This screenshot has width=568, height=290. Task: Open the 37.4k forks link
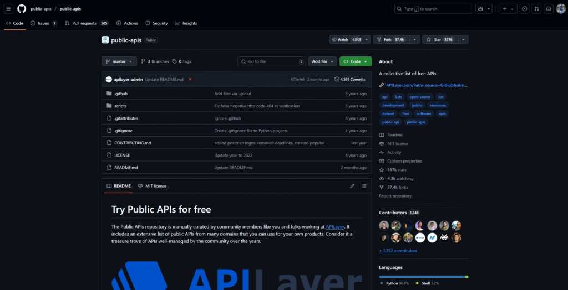point(394,187)
